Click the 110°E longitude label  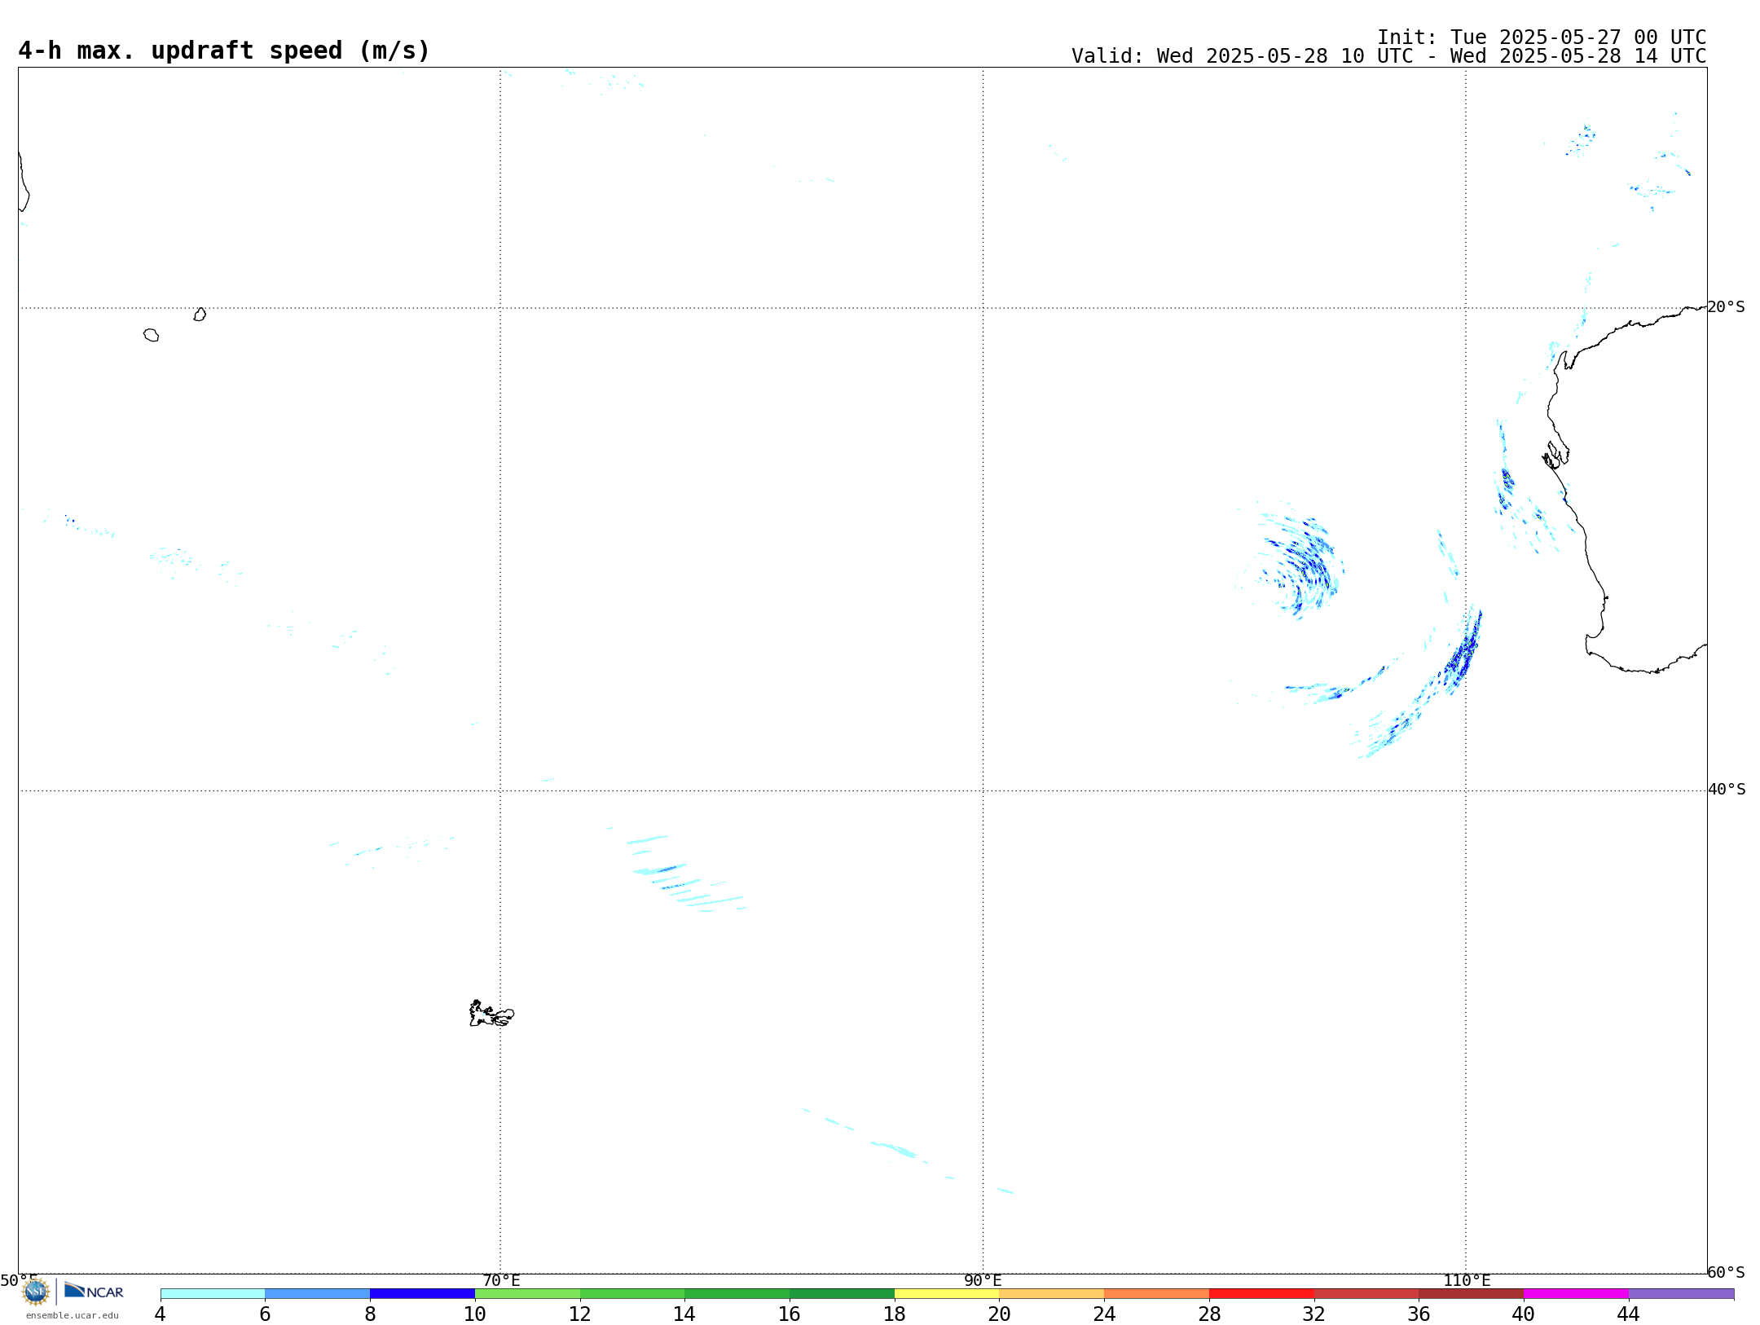1467,1280
